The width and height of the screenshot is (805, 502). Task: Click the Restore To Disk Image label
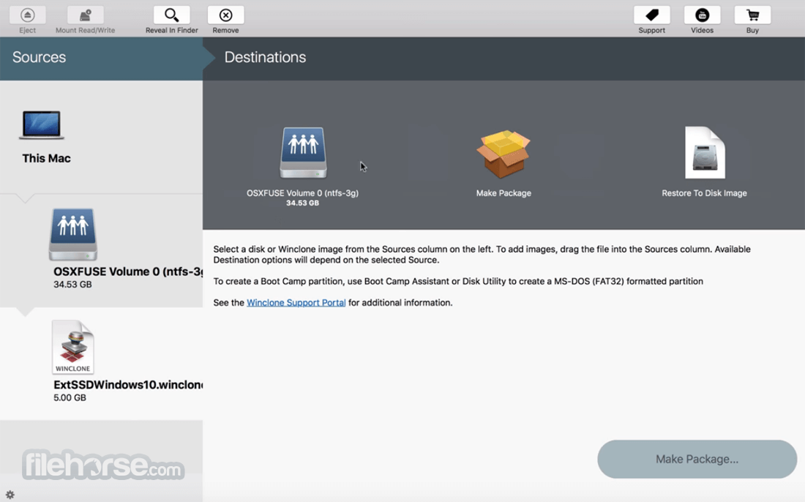(x=704, y=193)
